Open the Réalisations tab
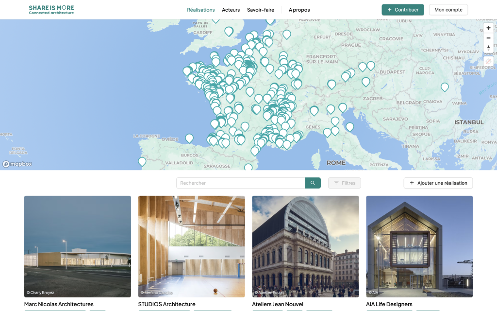 200,10
